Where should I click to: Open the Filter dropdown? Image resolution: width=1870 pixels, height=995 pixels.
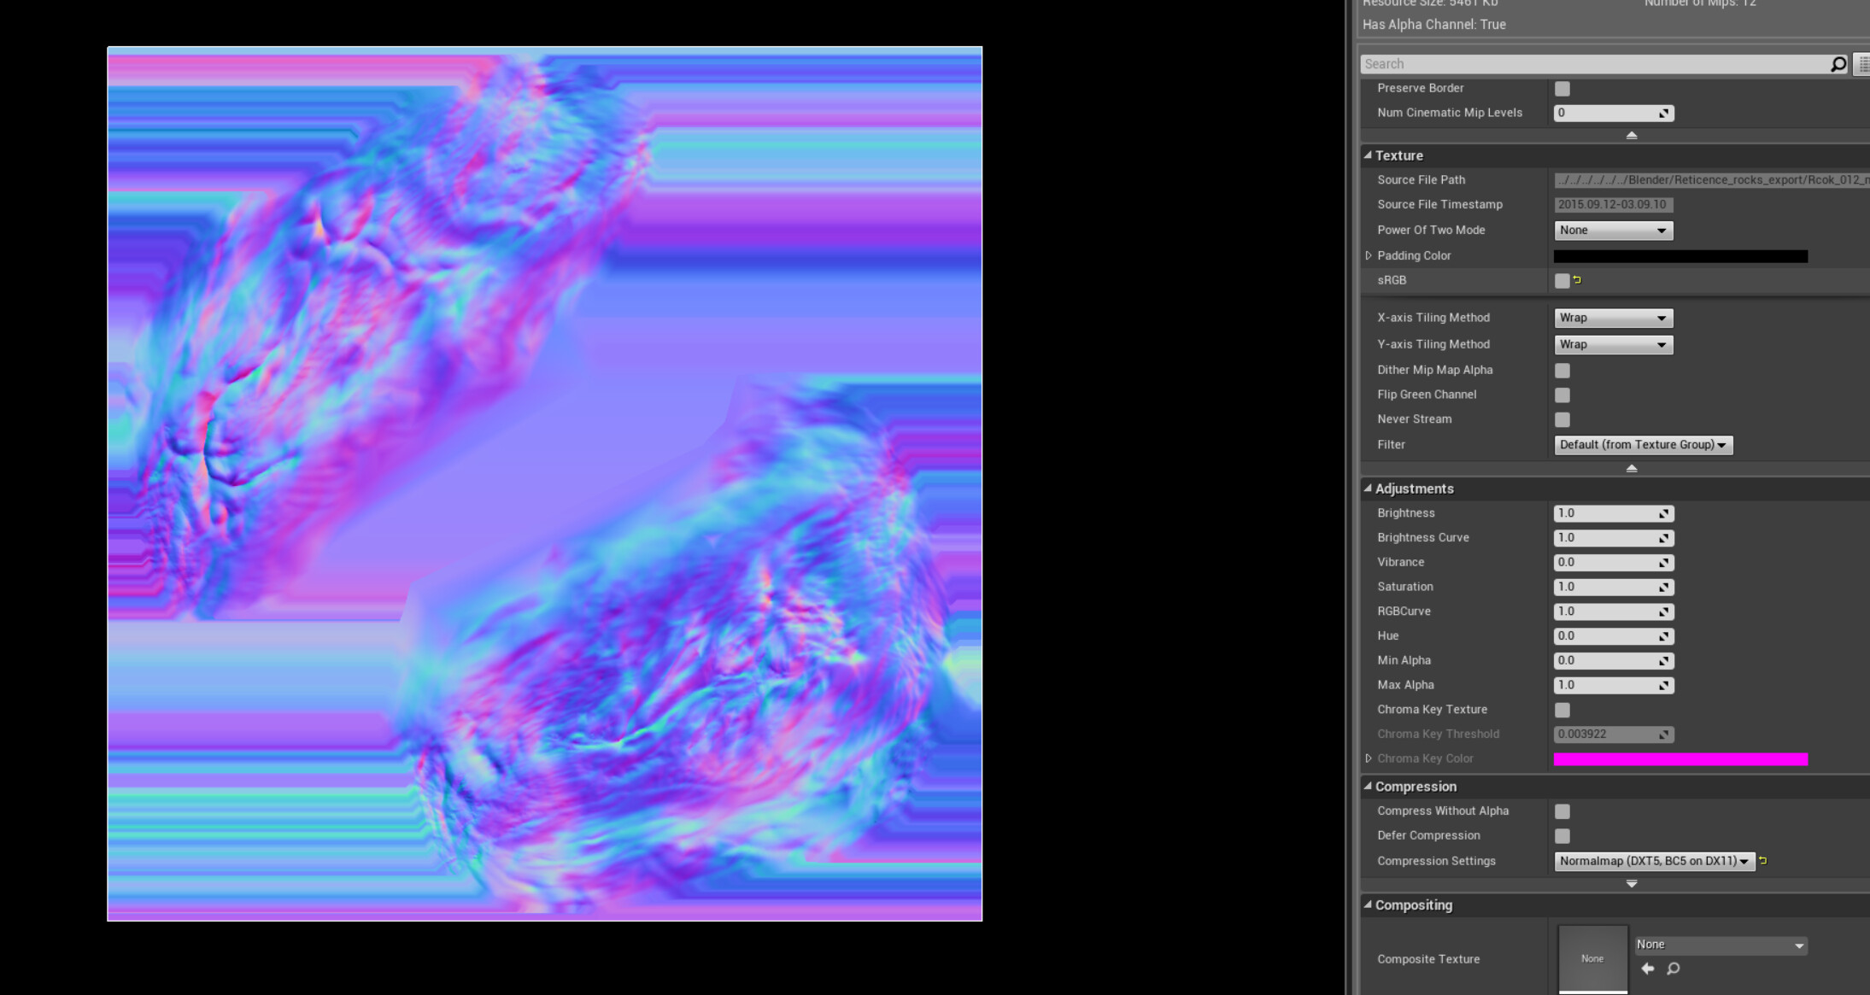[1643, 445]
